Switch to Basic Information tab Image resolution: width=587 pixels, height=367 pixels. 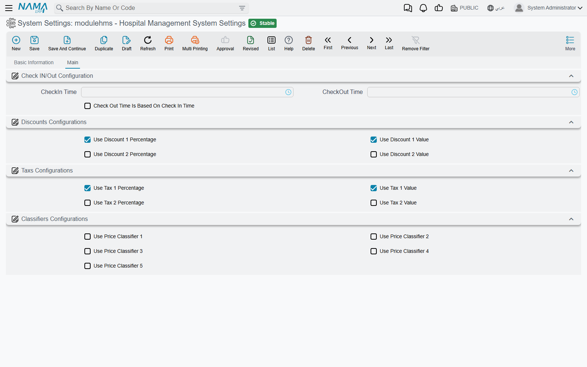pyautogui.click(x=34, y=62)
